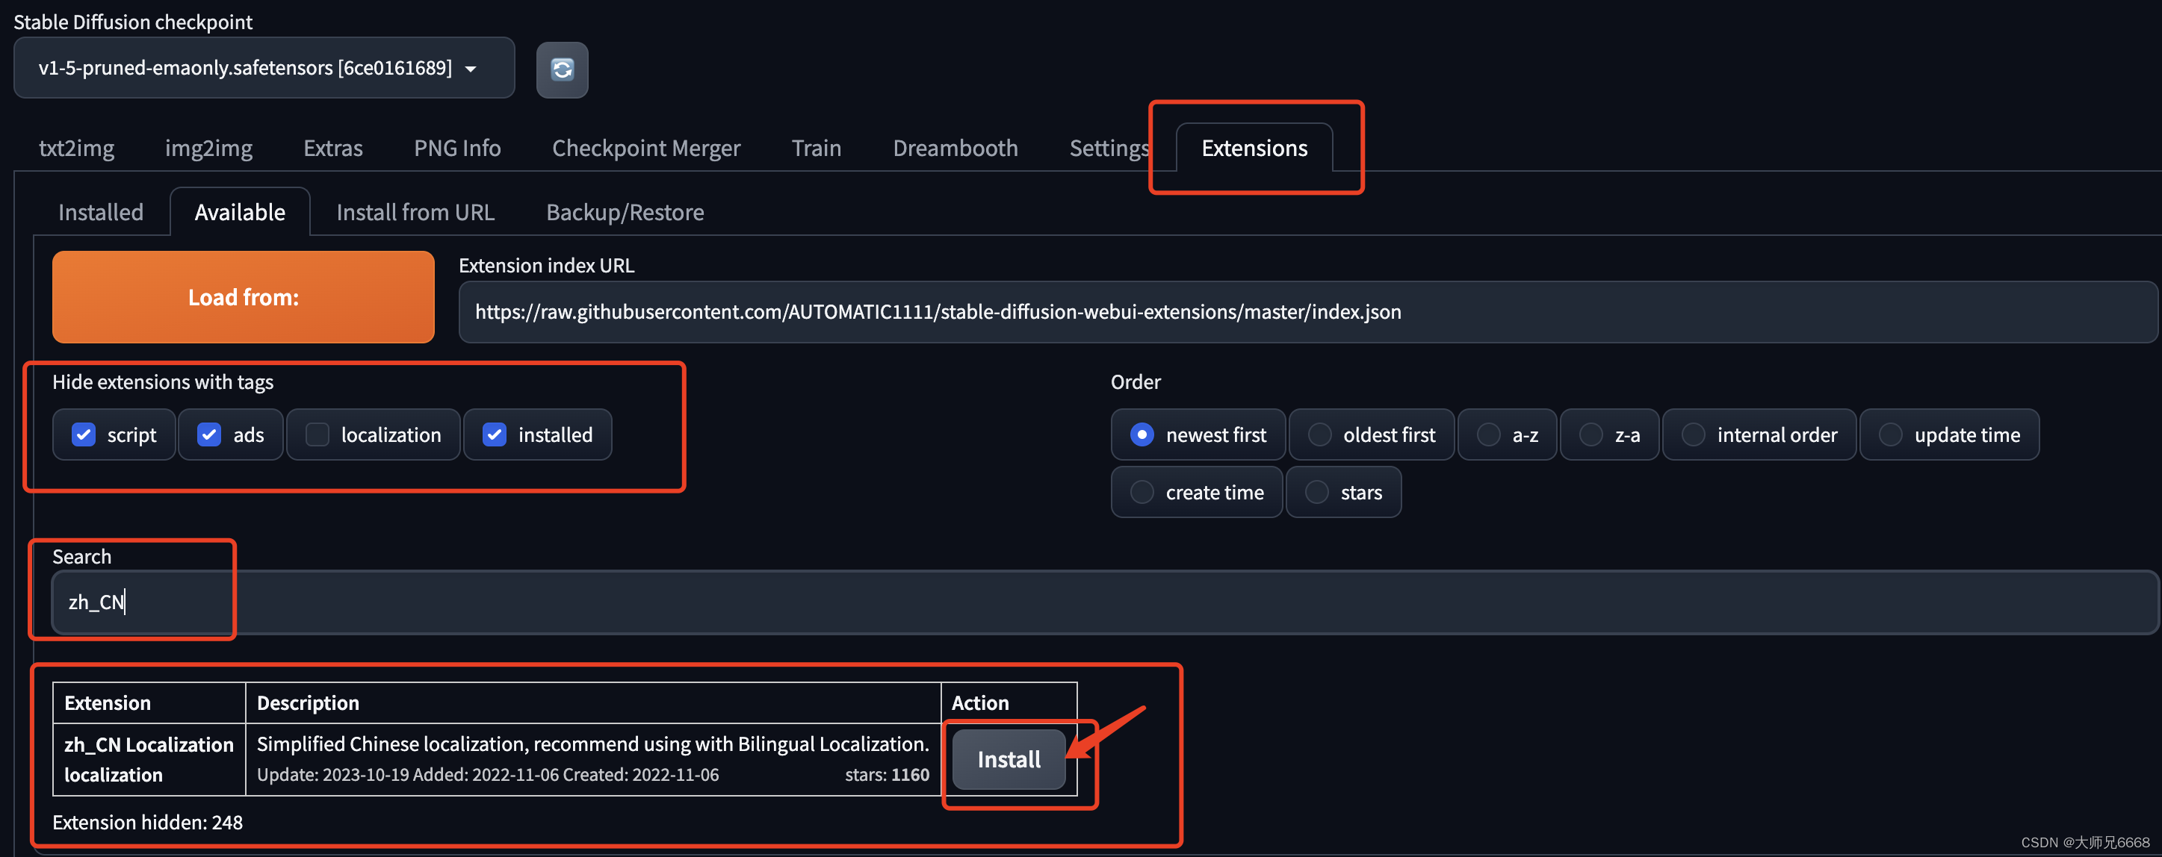
Task: Select z-a order
Action: click(x=1609, y=434)
